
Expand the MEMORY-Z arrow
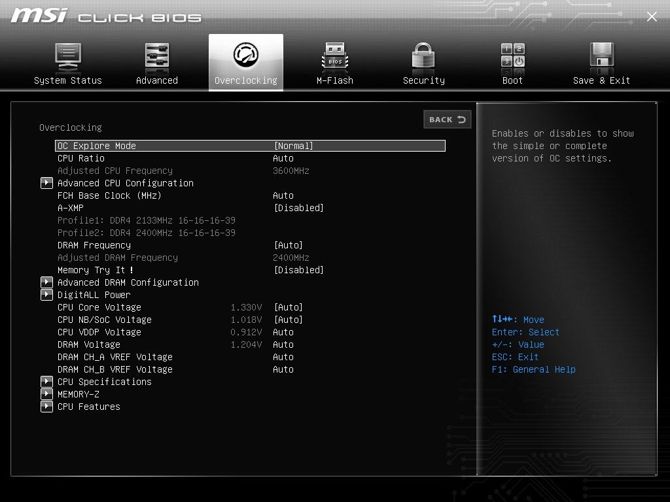pyautogui.click(x=46, y=394)
